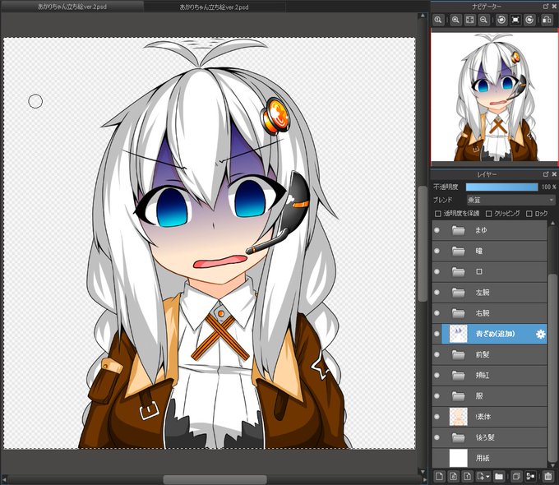Expand the 服 folder icon
This screenshot has width=559, height=485.
coord(459,396)
